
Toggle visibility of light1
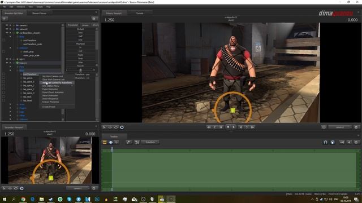(x=7, y=59)
